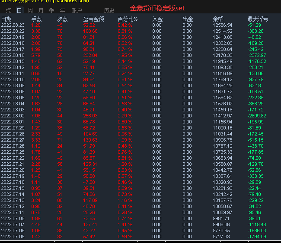Click profit value 47.00
Screen dimensions: 281x243
pyautogui.click(x=89, y=182)
